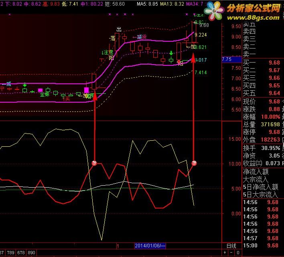Click the 短: 58.60 header value
The width and height of the screenshot is (284, 257).
115,4
